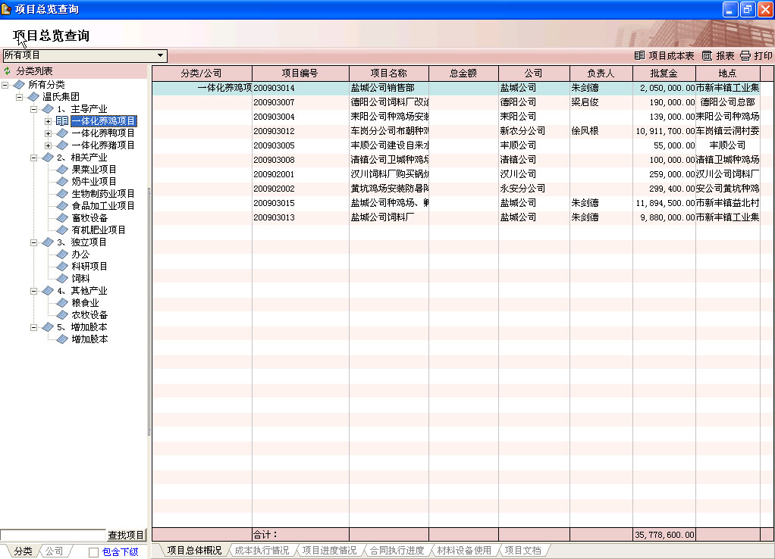Viewport: 775px width, 559px height.
Task: Click the icon beside 粮食业
Action: click(61, 303)
